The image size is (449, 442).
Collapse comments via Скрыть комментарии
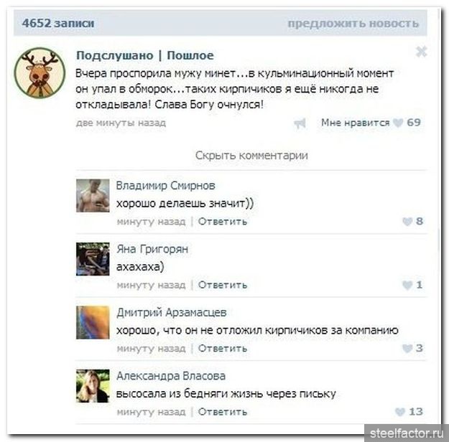pyautogui.click(x=251, y=155)
